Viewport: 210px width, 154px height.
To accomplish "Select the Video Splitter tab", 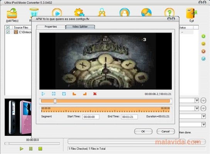I will [x=80, y=27].
